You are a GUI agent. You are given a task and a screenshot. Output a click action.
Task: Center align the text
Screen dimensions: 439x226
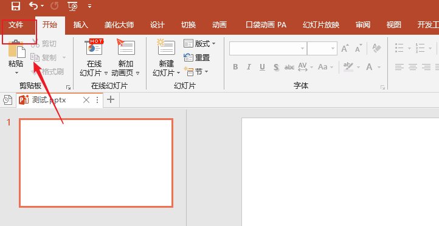point(413,67)
